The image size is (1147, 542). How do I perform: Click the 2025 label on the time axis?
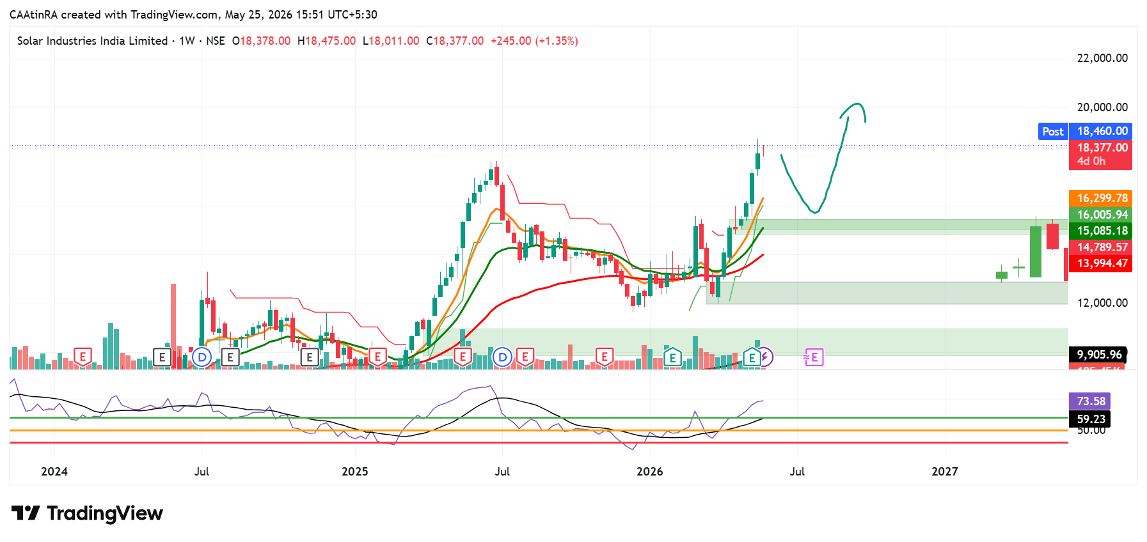(x=355, y=472)
